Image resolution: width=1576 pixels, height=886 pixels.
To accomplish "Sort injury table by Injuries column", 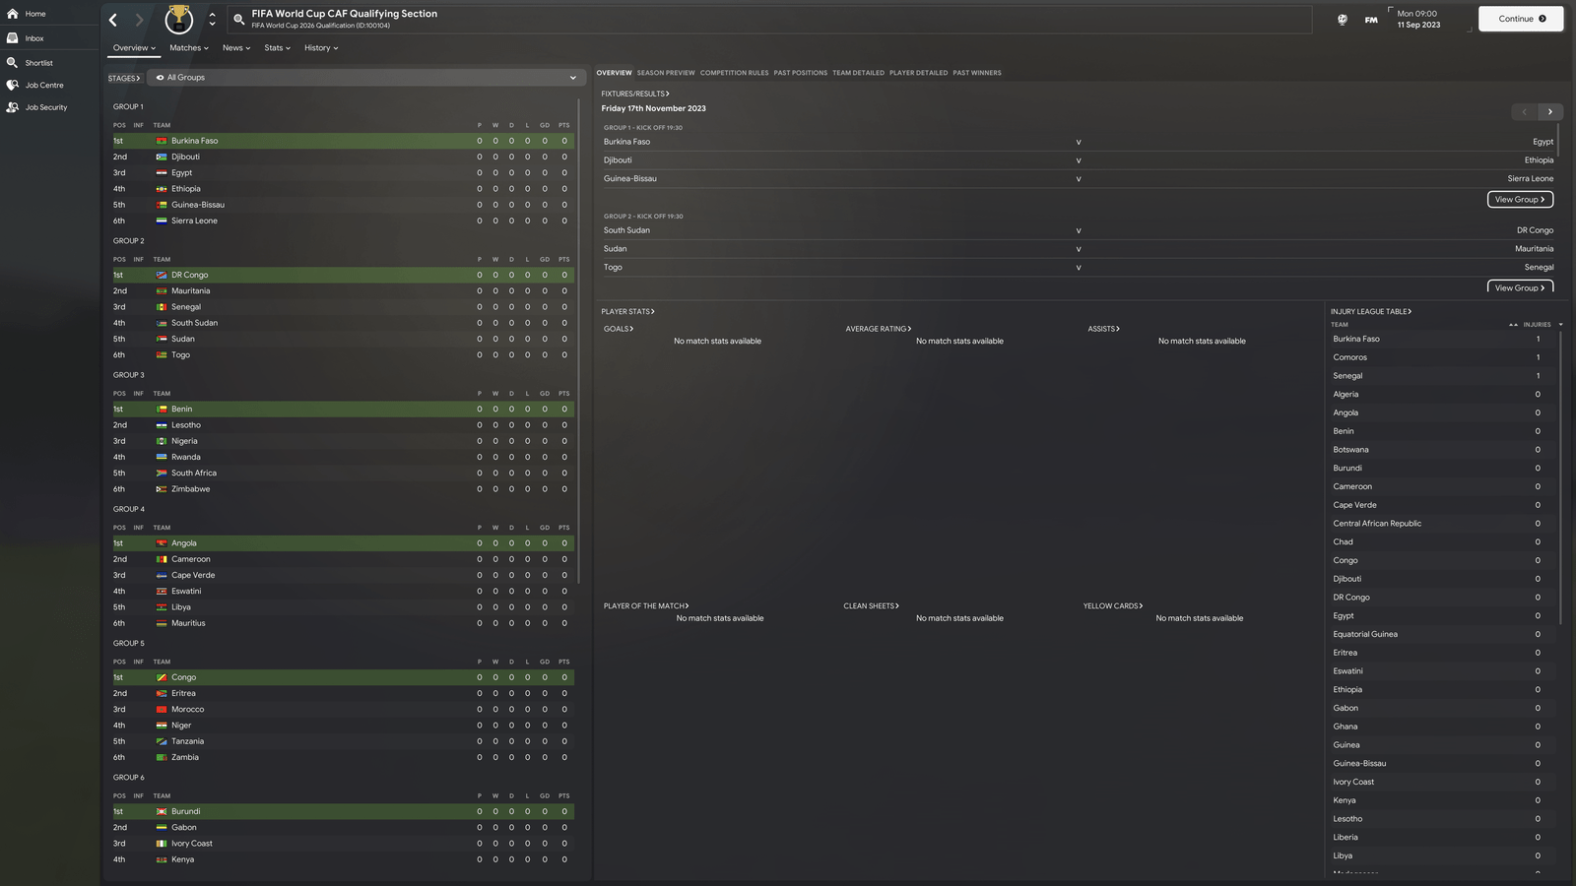I will pyautogui.click(x=1537, y=325).
